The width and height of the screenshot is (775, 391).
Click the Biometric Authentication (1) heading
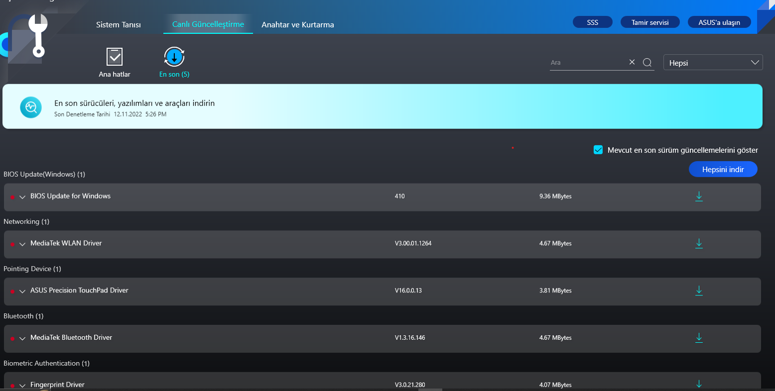(x=47, y=363)
